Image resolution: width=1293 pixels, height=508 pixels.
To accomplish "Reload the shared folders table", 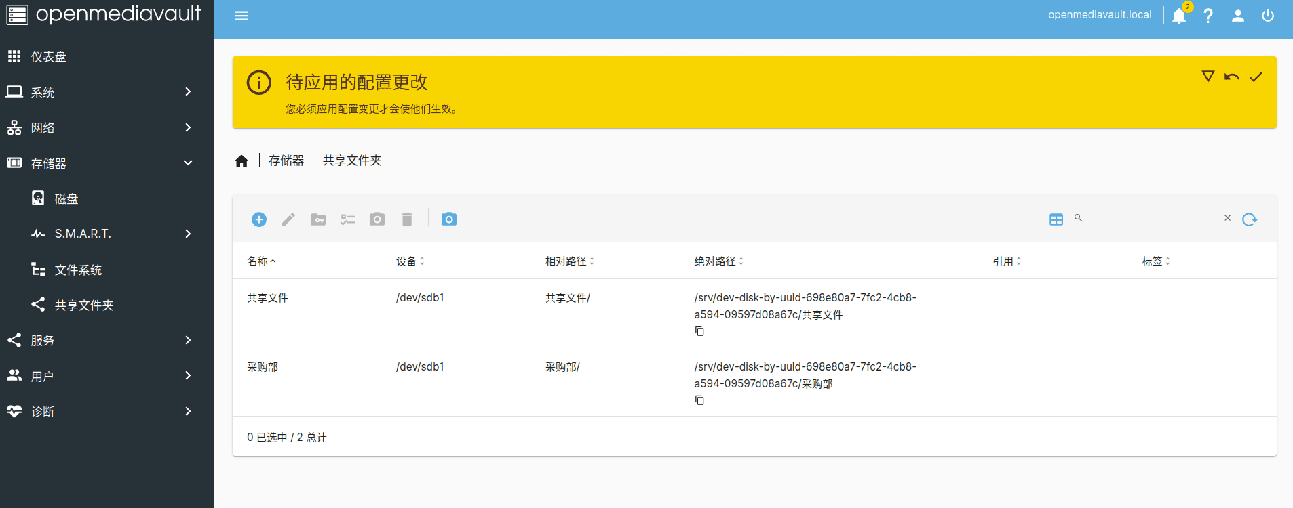I will tap(1250, 219).
